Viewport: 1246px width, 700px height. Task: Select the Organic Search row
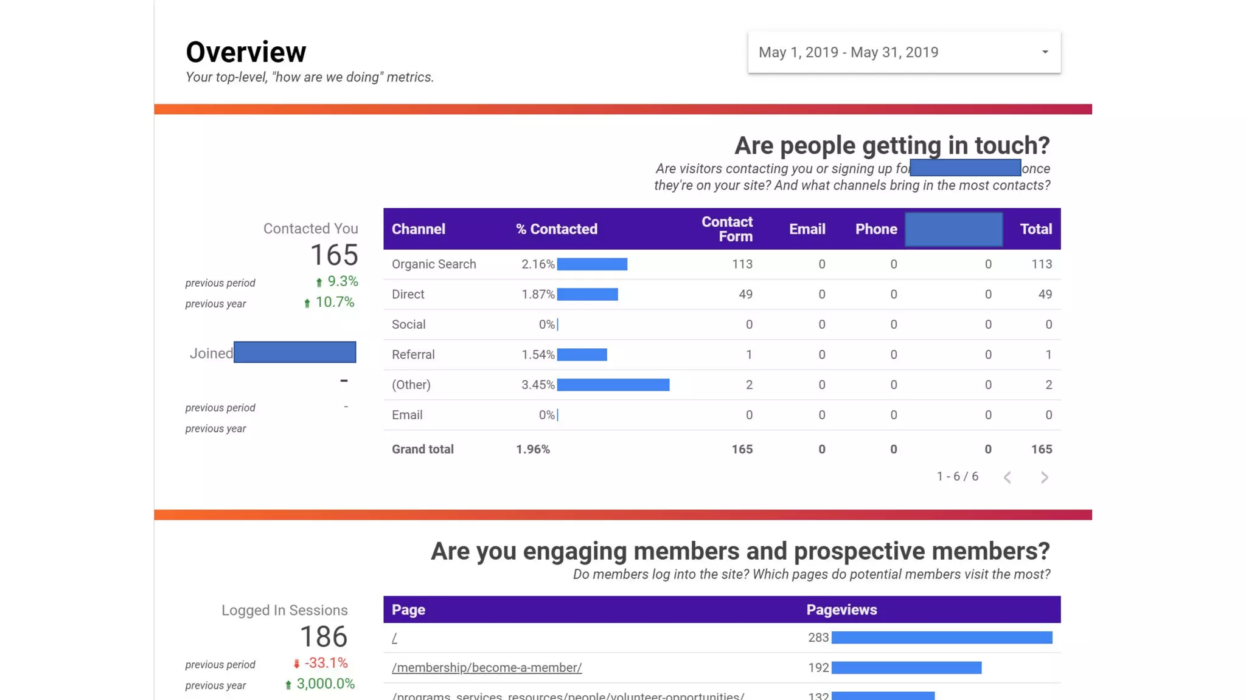pyautogui.click(x=434, y=264)
